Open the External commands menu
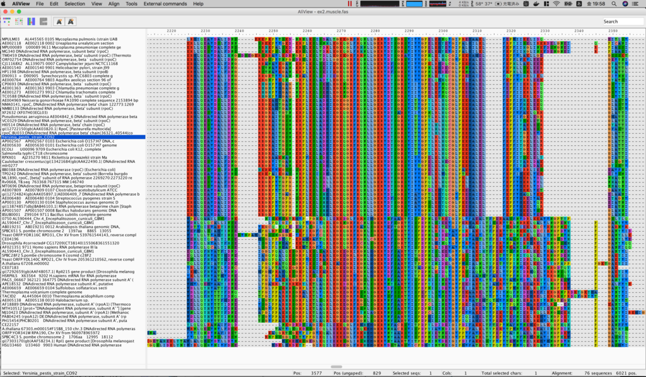The width and height of the screenshot is (646, 377). point(165,4)
